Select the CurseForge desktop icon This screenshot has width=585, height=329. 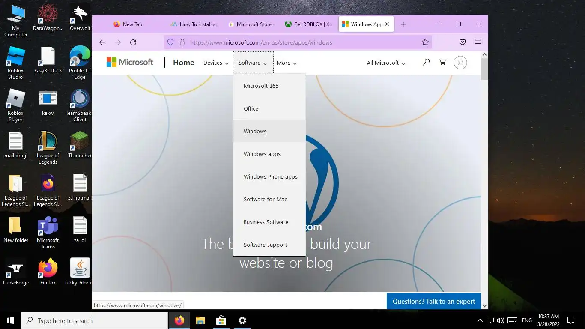[x=16, y=272]
